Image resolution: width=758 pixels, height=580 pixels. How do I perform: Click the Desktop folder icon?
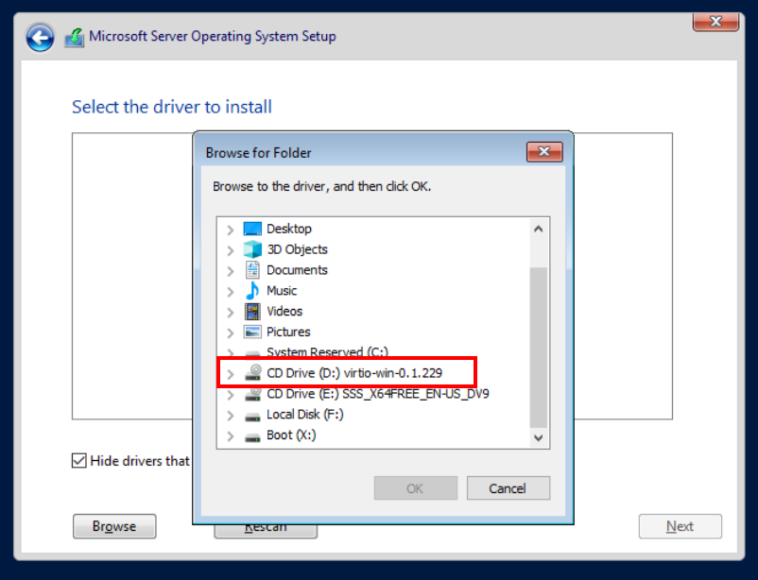coord(252,229)
